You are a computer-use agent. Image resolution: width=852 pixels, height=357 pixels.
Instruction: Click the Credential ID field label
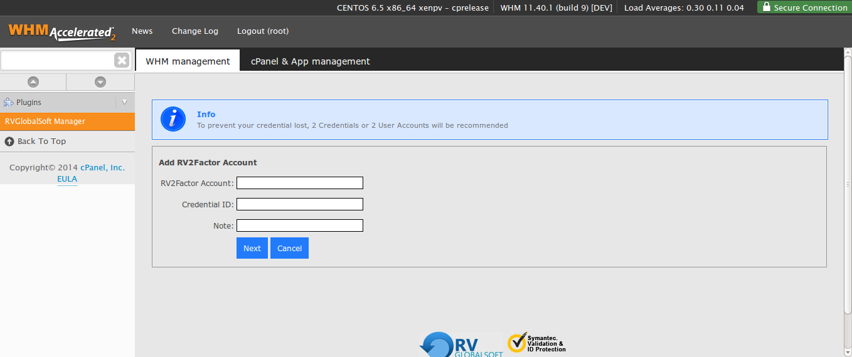[208, 204]
